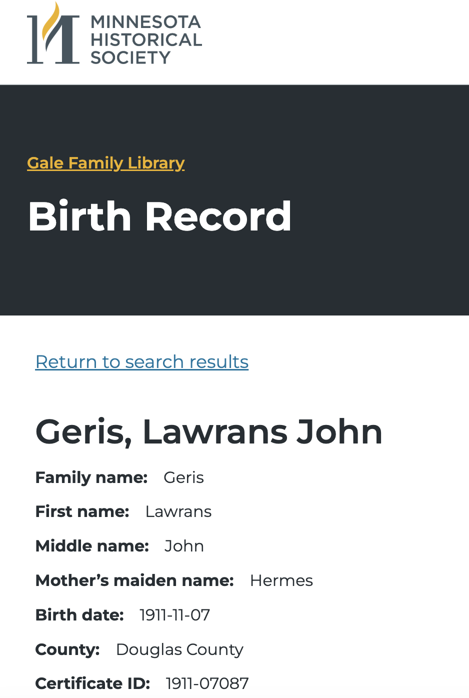Click the First name label

[x=82, y=511]
